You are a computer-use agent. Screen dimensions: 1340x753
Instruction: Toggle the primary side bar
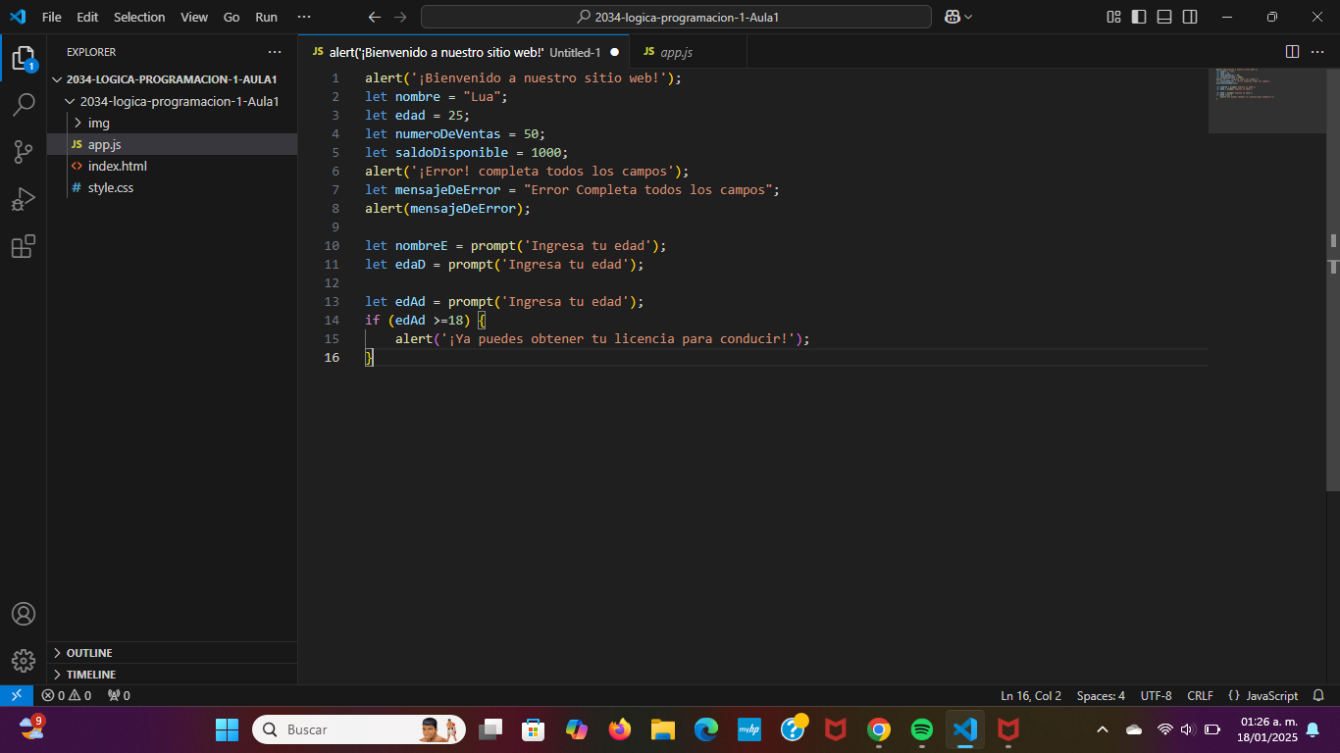point(1139,17)
